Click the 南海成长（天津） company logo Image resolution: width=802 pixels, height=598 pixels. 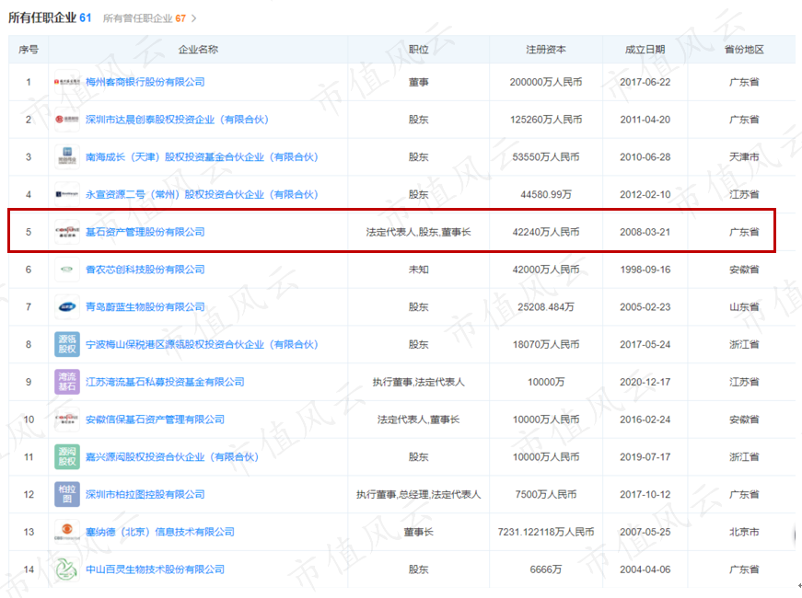(67, 157)
